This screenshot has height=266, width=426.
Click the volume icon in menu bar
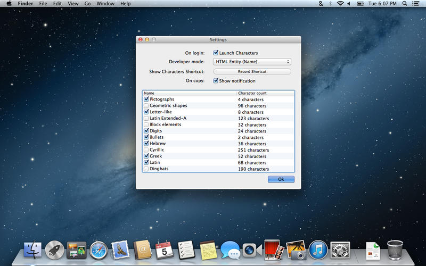349,4
